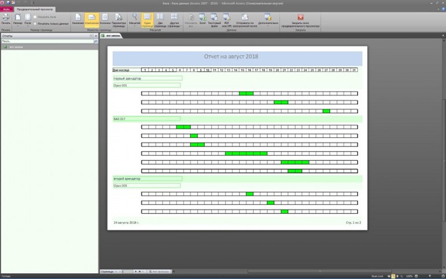Click the navigation pane Поиск field
Viewport: 446px width, 279px height.
47,41
